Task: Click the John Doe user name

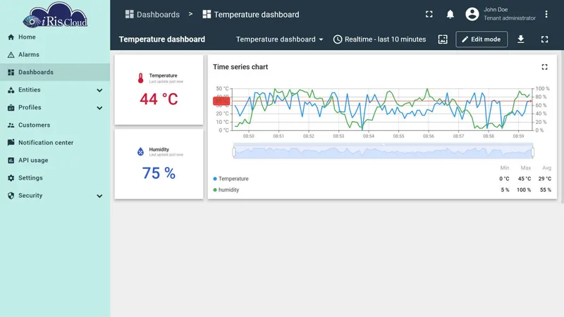Action: pyautogui.click(x=496, y=10)
